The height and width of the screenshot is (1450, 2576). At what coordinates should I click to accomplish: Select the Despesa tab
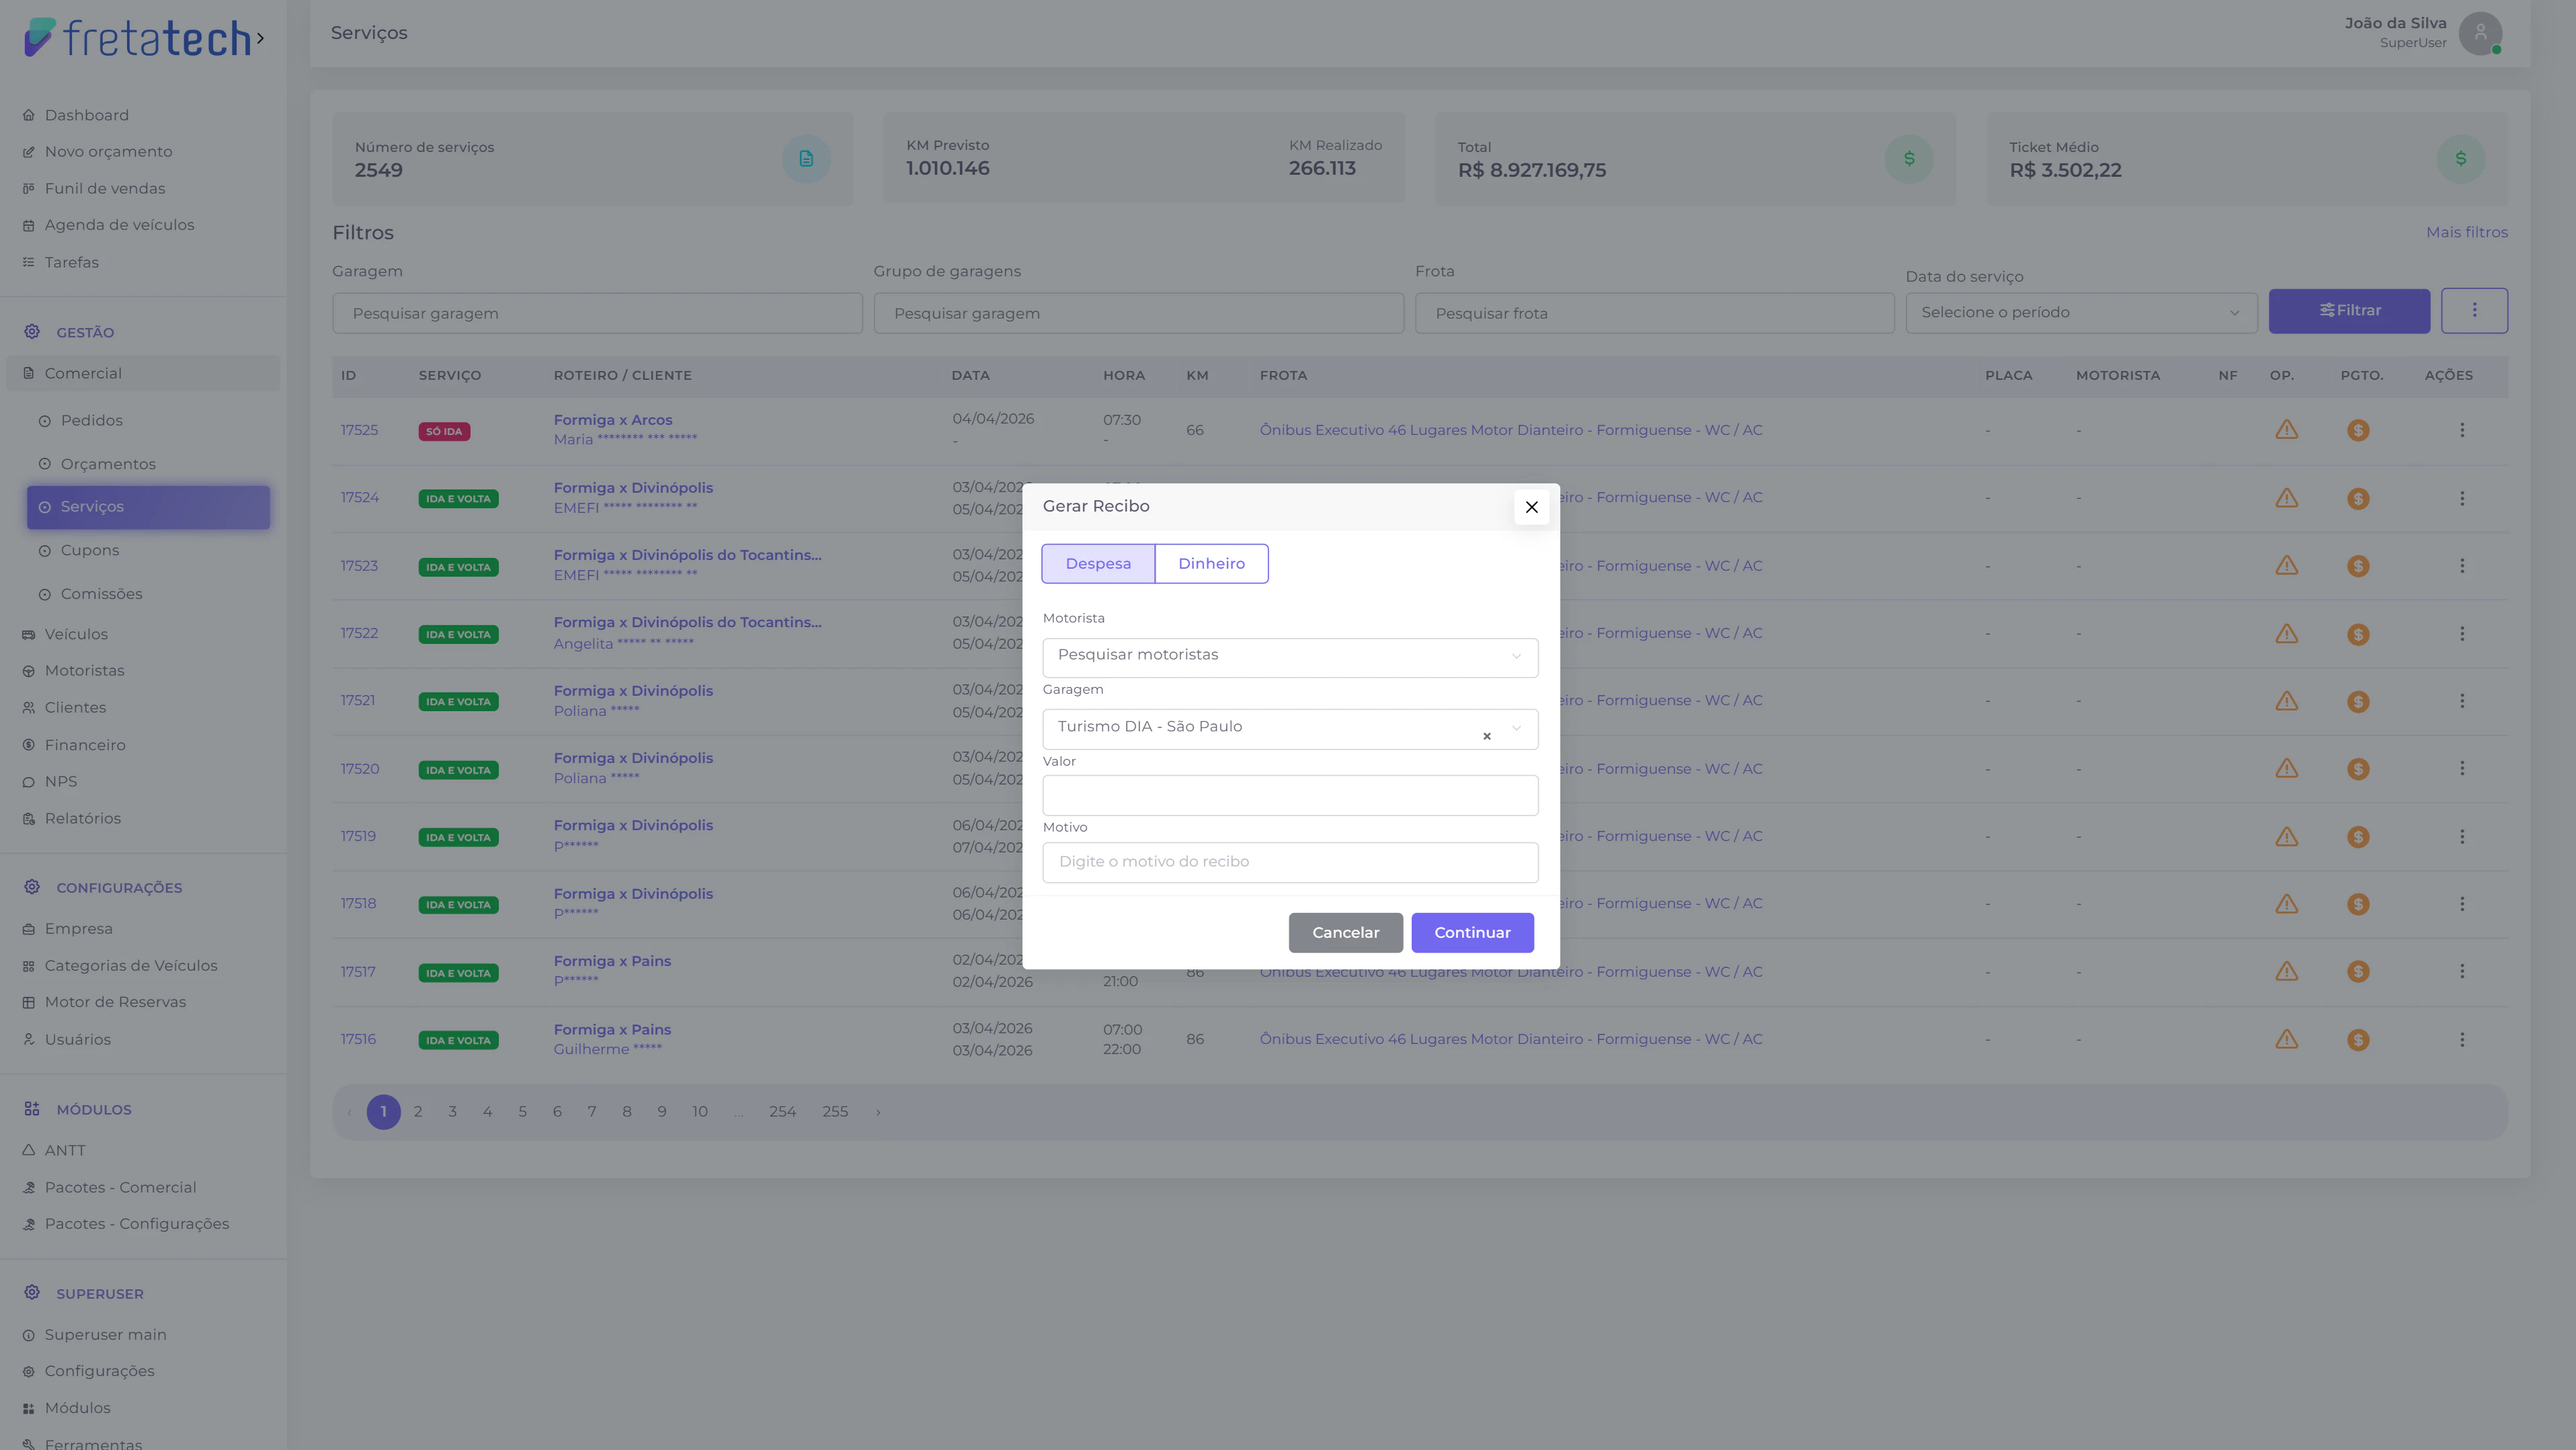tap(1098, 564)
